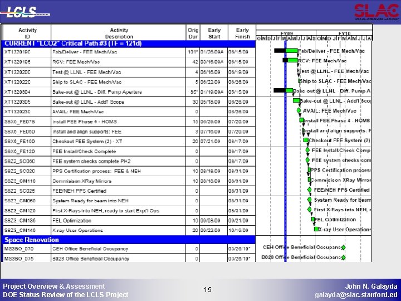Click 'Ship to SLAC - FEE Mech/Vac' description cell
401x301 pixels.
119,82
